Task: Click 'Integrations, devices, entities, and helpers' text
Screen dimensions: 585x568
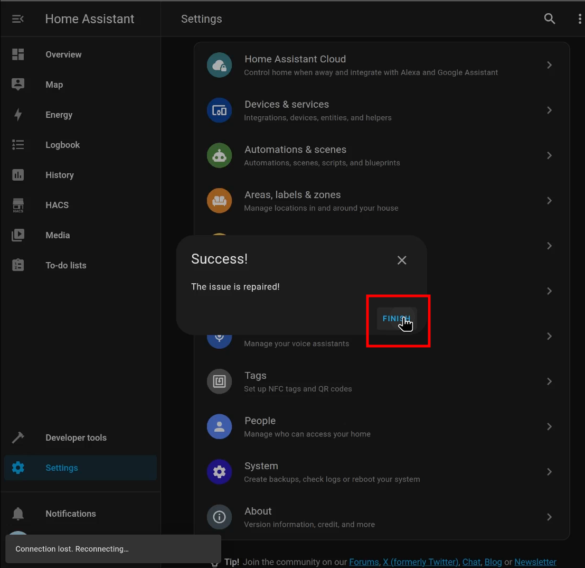Action: pyautogui.click(x=318, y=118)
